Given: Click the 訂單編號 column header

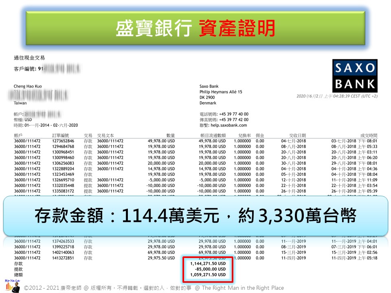Looking at the screenshot, I should (61, 136).
